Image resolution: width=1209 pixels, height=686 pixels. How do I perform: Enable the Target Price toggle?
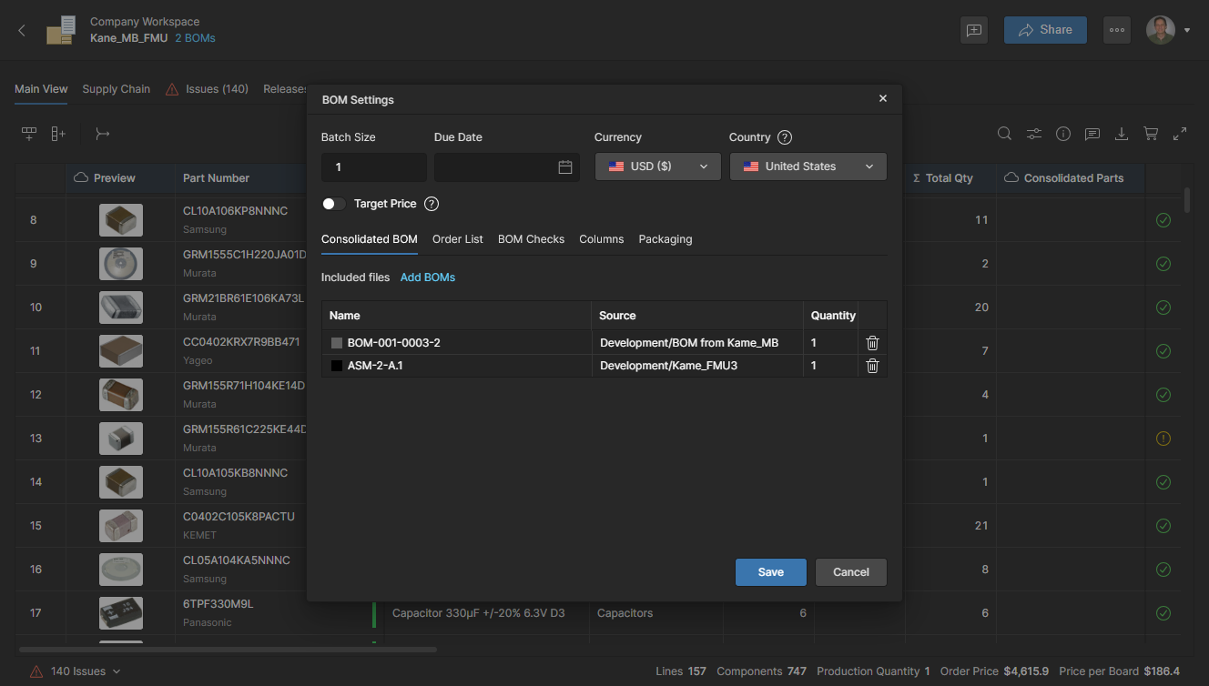(333, 204)
